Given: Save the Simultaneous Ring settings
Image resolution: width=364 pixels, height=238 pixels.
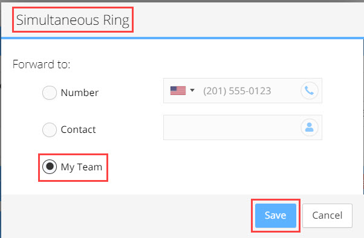Looking at the screenshot, I should click(276, 216).
